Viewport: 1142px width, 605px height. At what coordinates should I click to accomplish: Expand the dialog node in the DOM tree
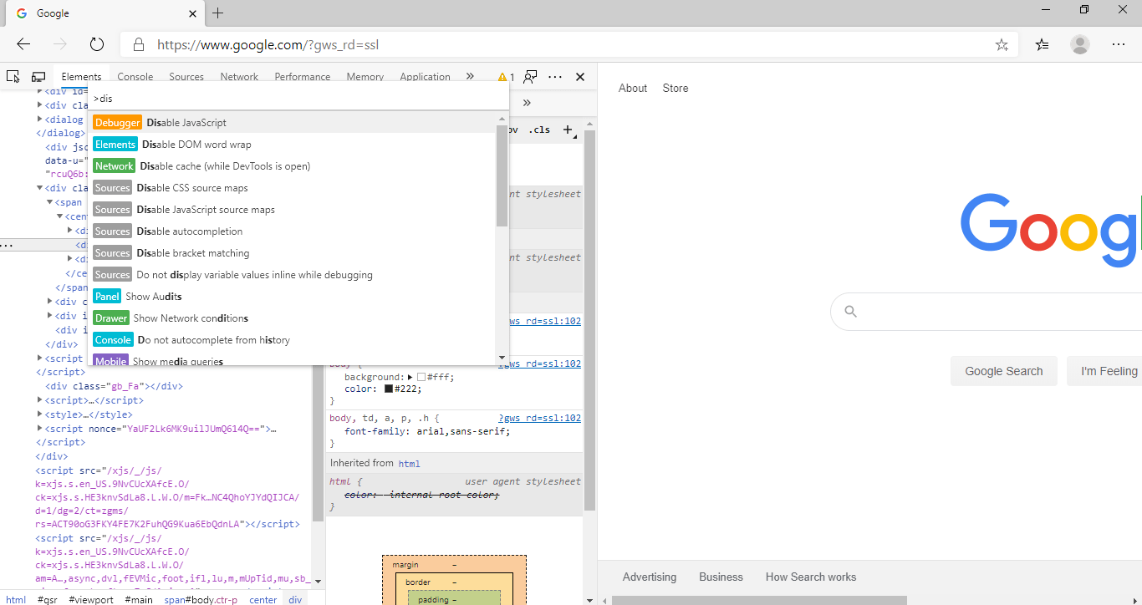point(40,119)
